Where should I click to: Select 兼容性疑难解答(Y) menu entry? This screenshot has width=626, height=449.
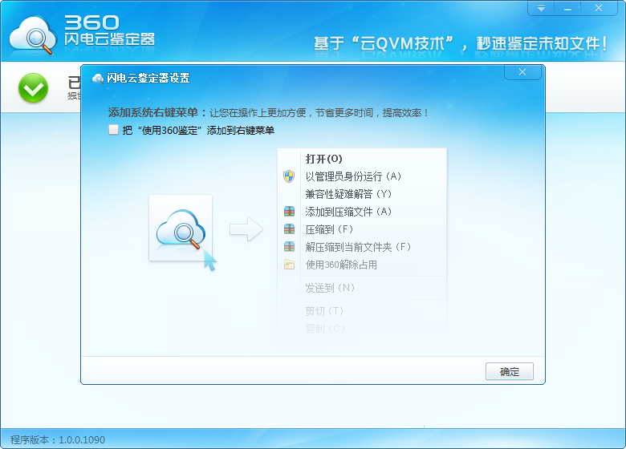[x=348, y=194]
